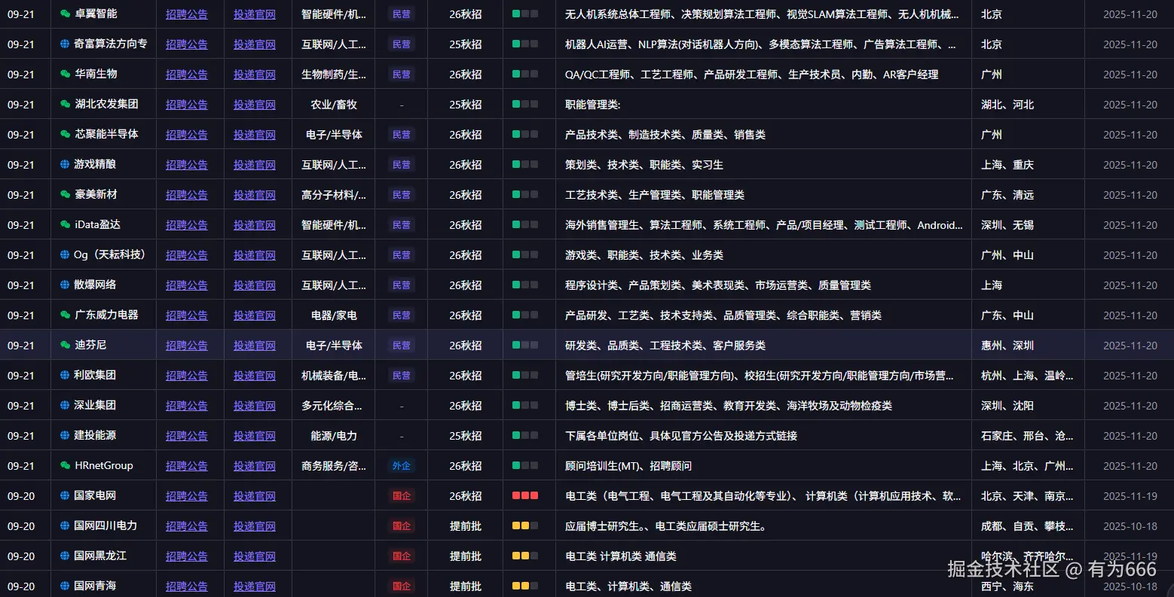Click the 民营 tag in 卓翼智能 row
The height and width of the screenshot is (597, 1174).
coord(402,14)
